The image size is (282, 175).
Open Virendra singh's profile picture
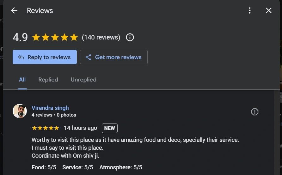20,111
